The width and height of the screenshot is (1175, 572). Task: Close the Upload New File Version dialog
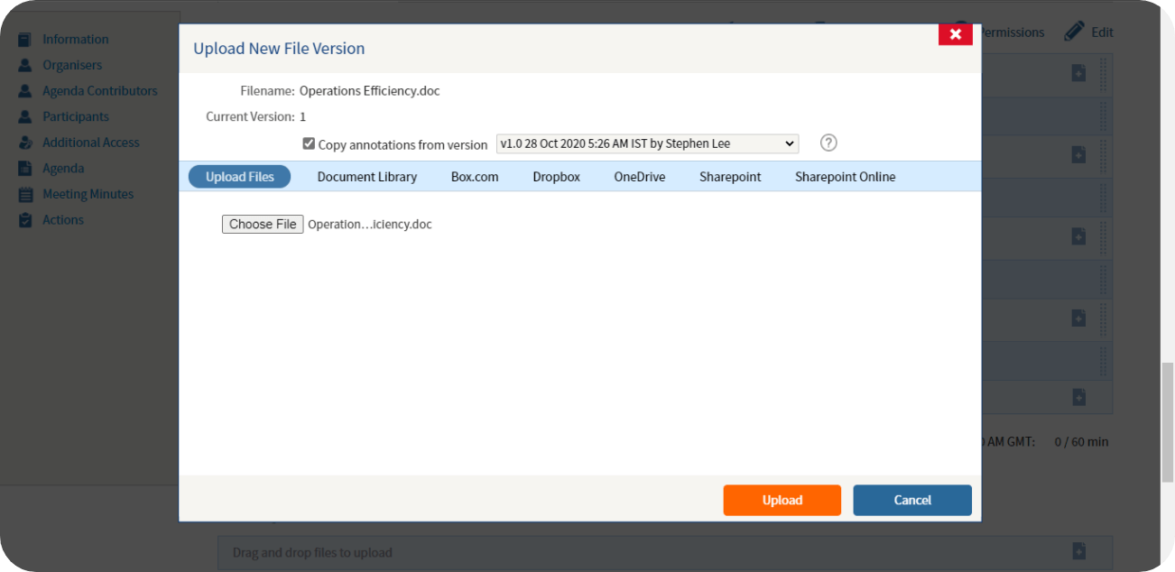pyautogui.click(x=955, y=34)
